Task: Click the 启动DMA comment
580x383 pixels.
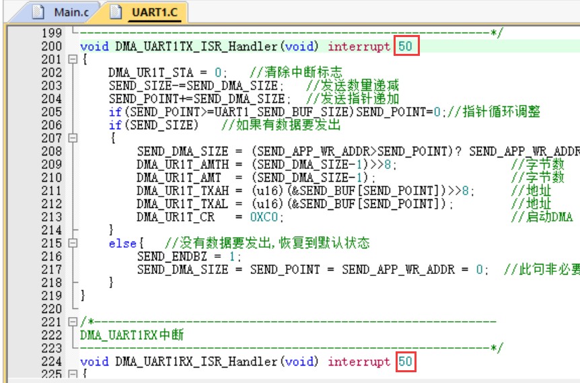Action: (x=542, y=217)
